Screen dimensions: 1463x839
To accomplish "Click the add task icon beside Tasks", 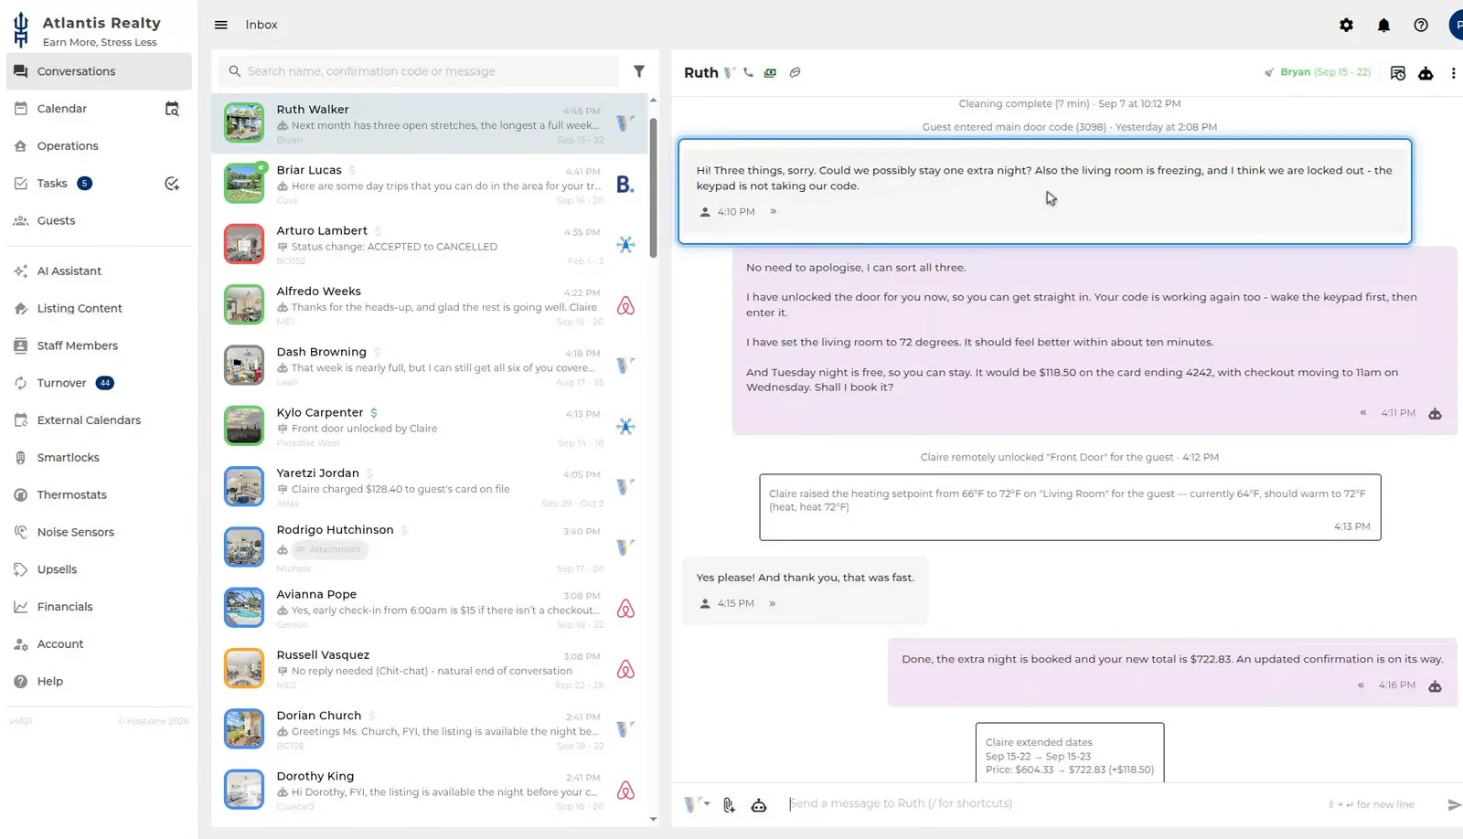I will [172, 184].
